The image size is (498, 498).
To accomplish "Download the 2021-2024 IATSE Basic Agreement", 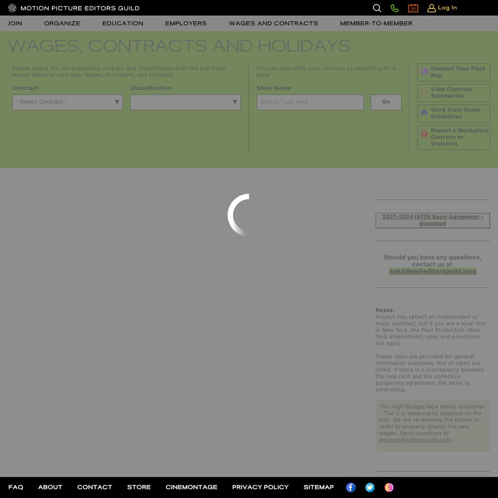I will [x=432, y=220].
